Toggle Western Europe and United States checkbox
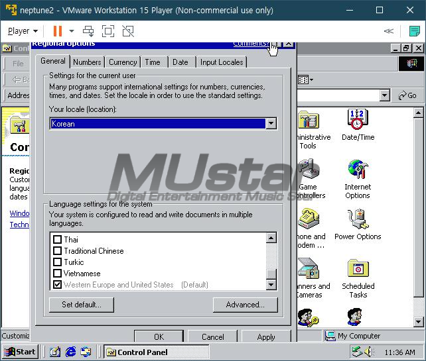Viewport: 426px width, 361px height. [x=57, y=285]
